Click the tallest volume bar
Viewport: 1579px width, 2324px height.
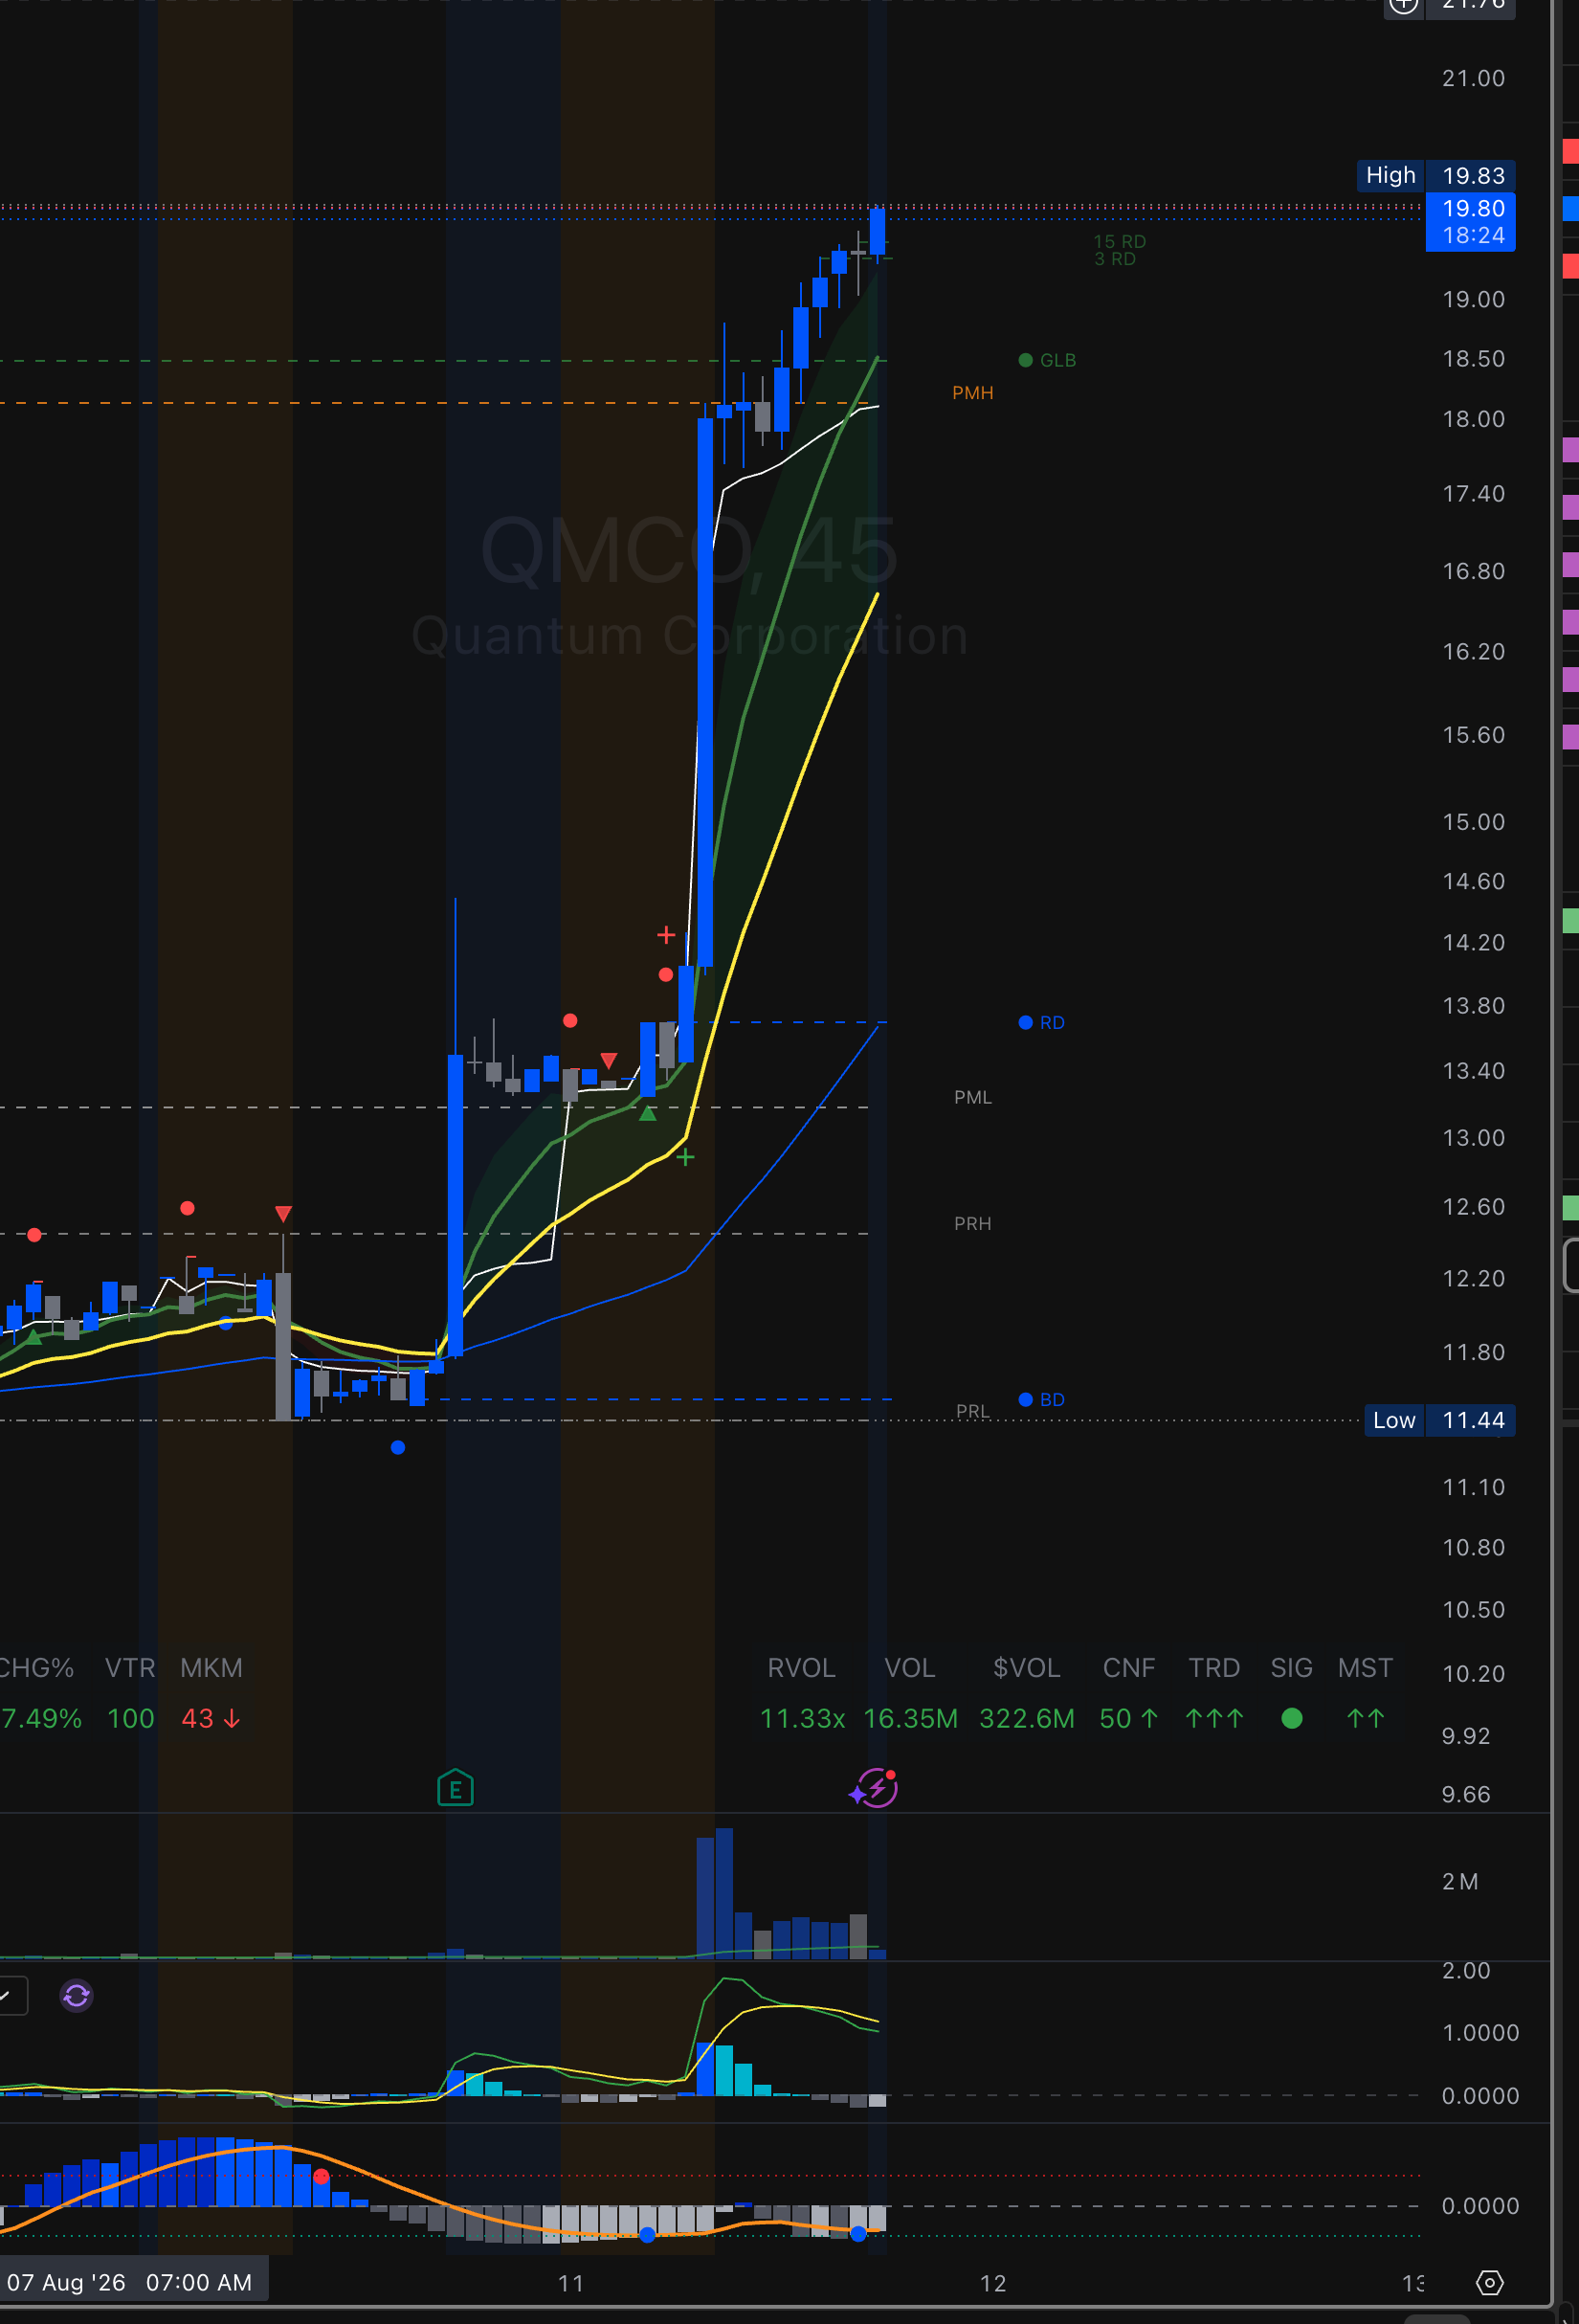point(724,1893)
